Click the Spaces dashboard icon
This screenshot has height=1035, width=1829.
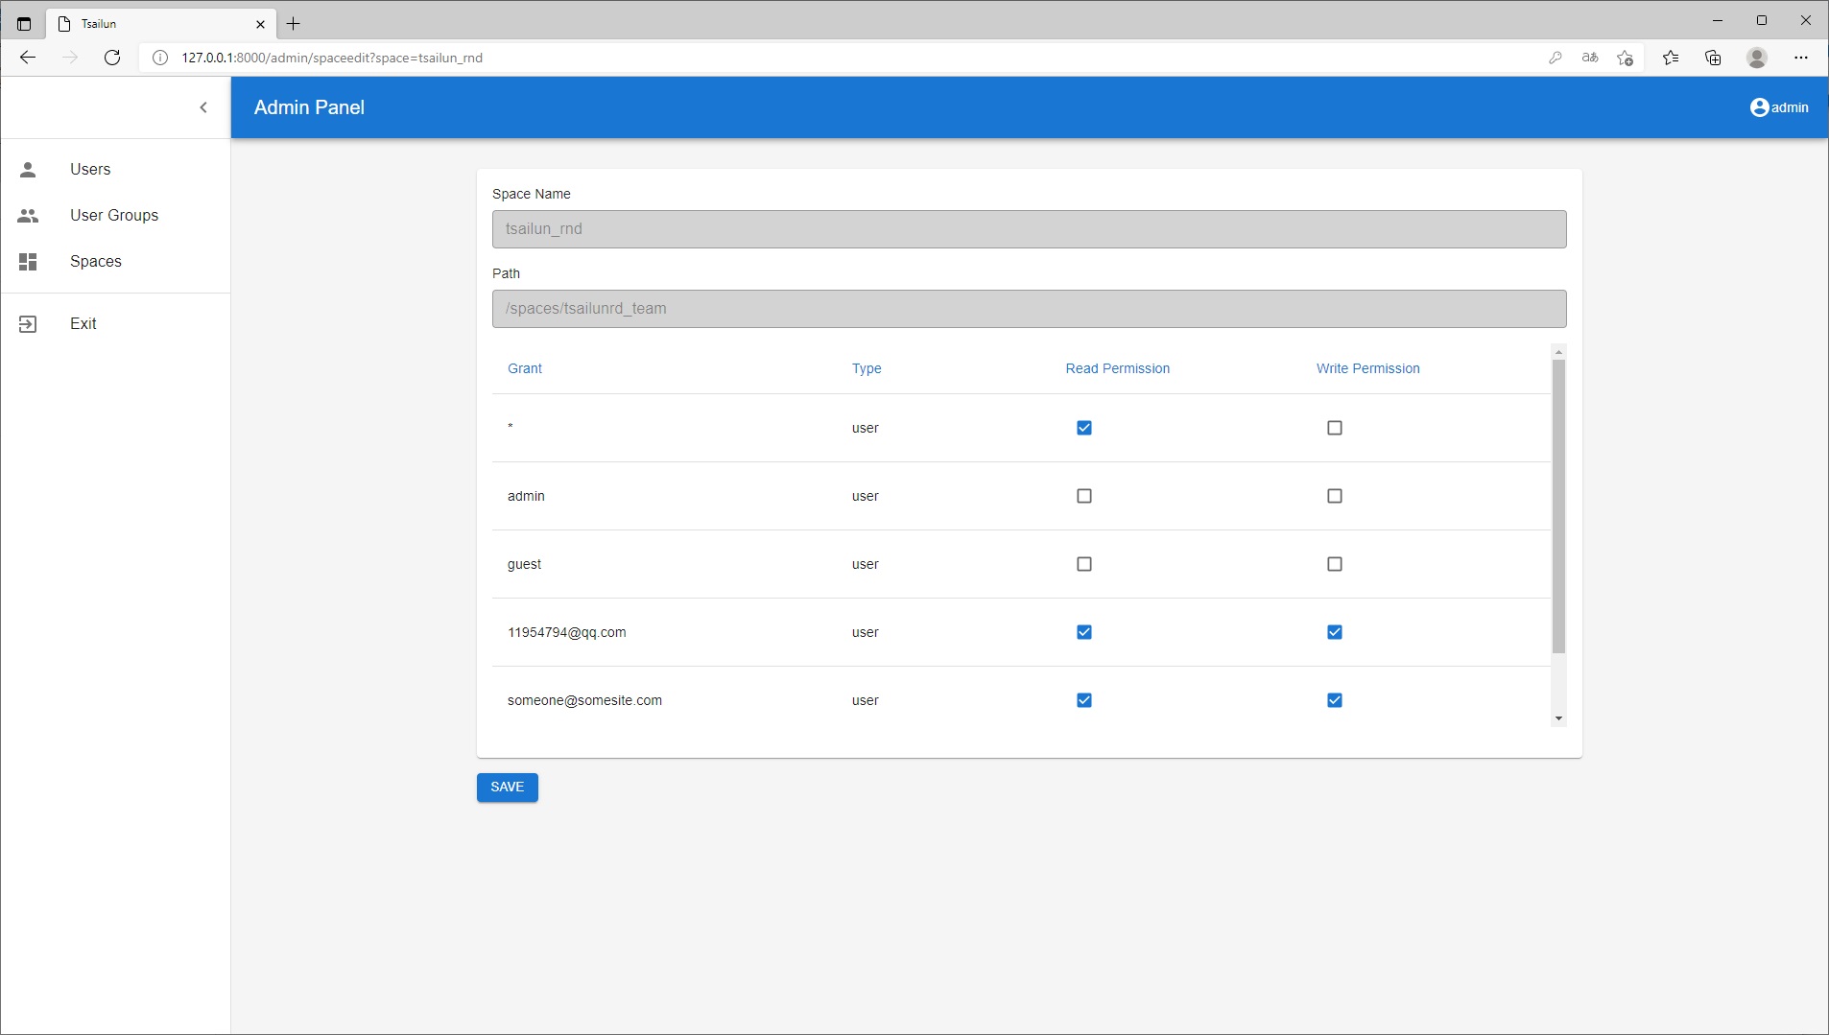28,262
